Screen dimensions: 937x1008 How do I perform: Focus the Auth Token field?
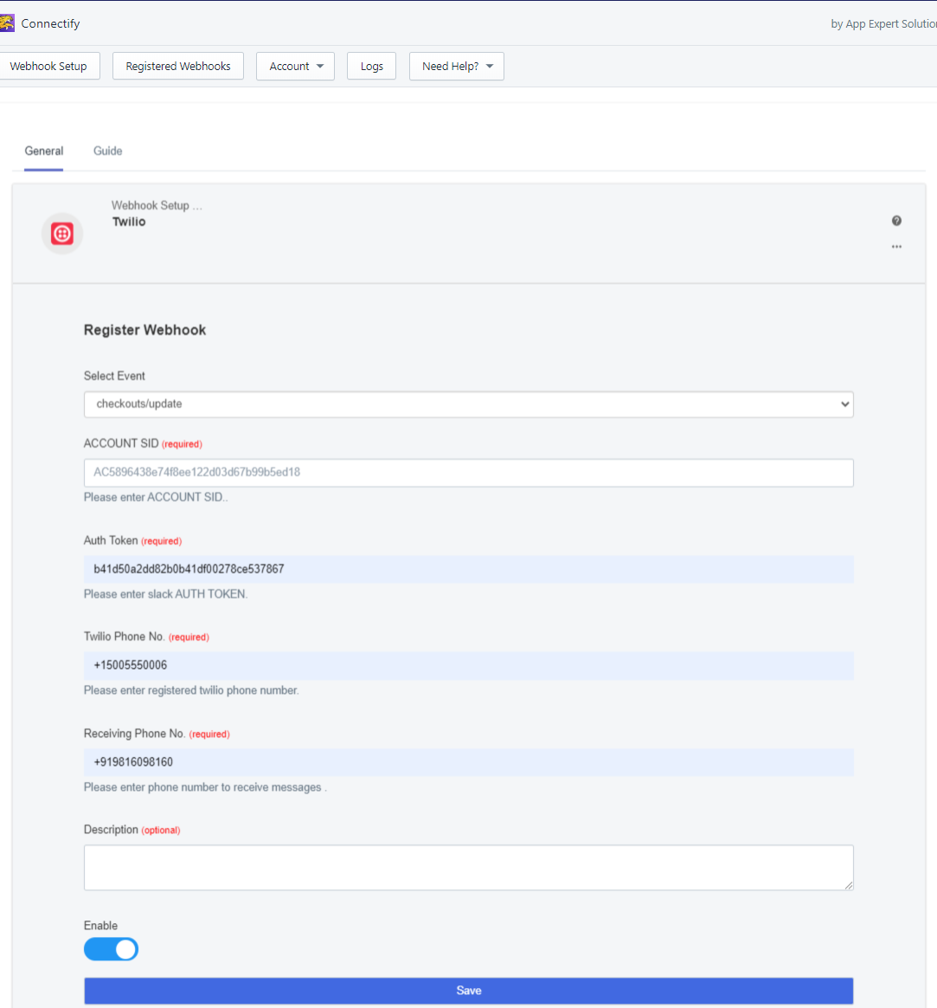[469, 569]
